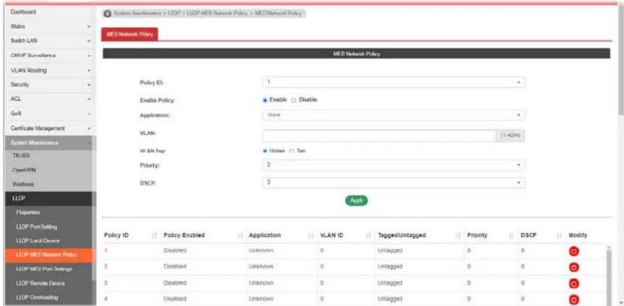Click 'Unknown' in policy 2 row

[x=260, y=266]
